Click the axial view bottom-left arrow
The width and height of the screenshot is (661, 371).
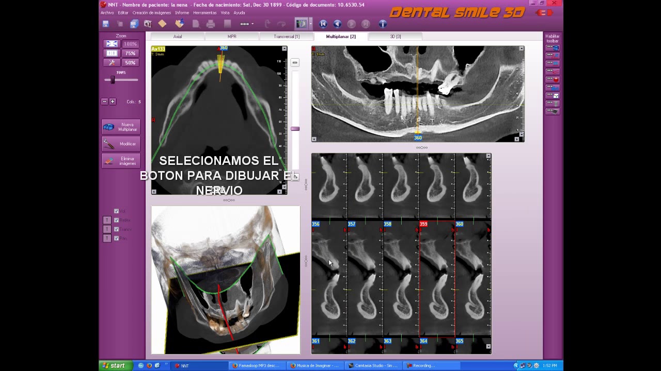(x=154, y=192)
